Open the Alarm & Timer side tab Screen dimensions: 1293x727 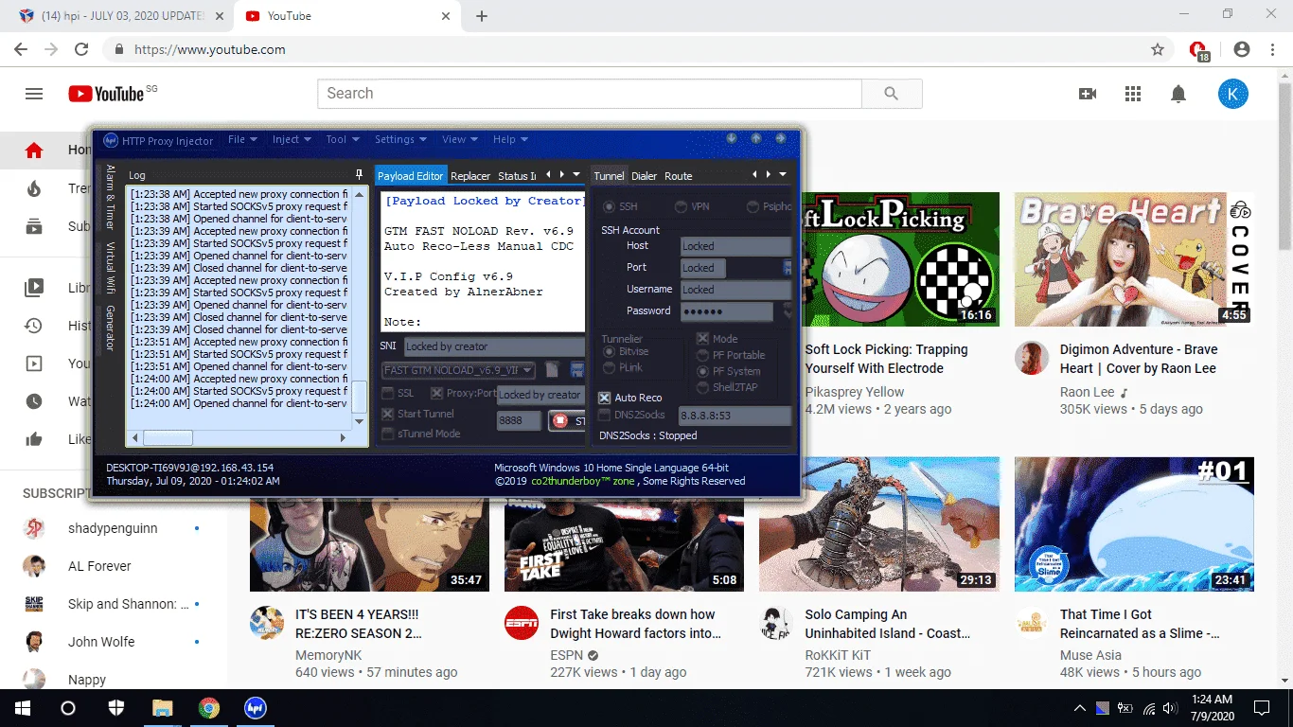point(110,198)
